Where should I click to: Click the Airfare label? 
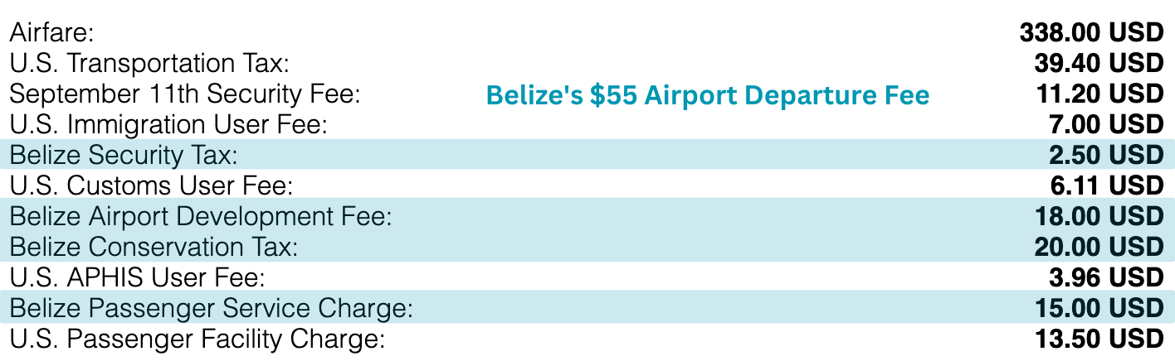[x=51, y=33]
